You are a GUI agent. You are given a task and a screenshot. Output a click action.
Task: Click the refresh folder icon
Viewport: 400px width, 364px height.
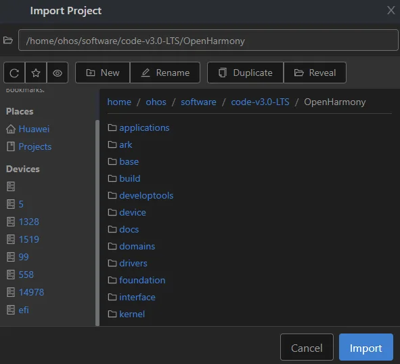(x=14, y=73)
